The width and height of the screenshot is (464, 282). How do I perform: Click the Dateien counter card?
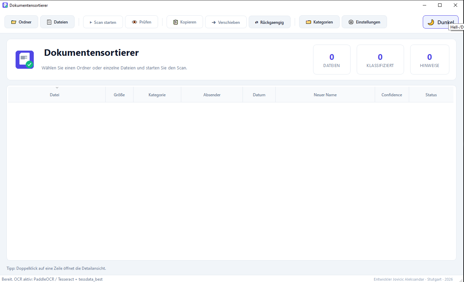pos(332,60)
